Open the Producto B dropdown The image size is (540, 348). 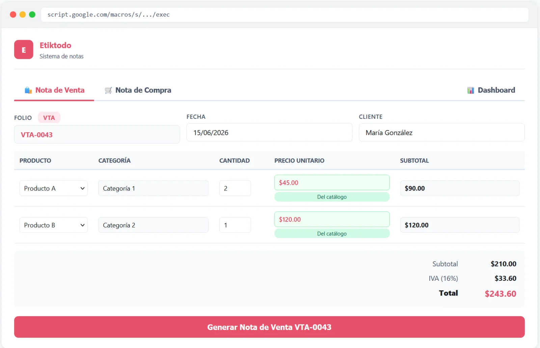[x=54, y=225]
